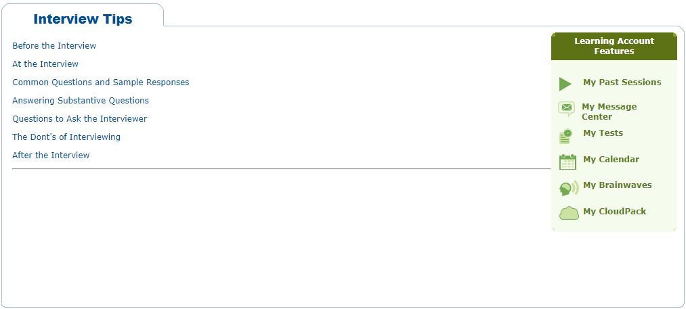Viewport: 686px width, 309px height.
Task: Click the My Calendar icon
Action: click(567, 162)
